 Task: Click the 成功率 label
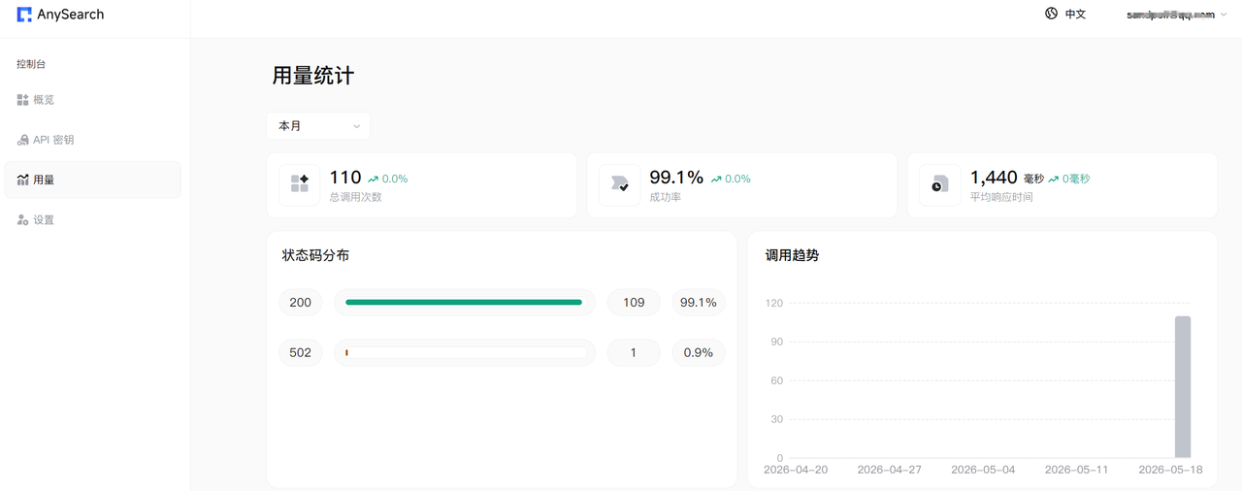click(x=666, y=197)
